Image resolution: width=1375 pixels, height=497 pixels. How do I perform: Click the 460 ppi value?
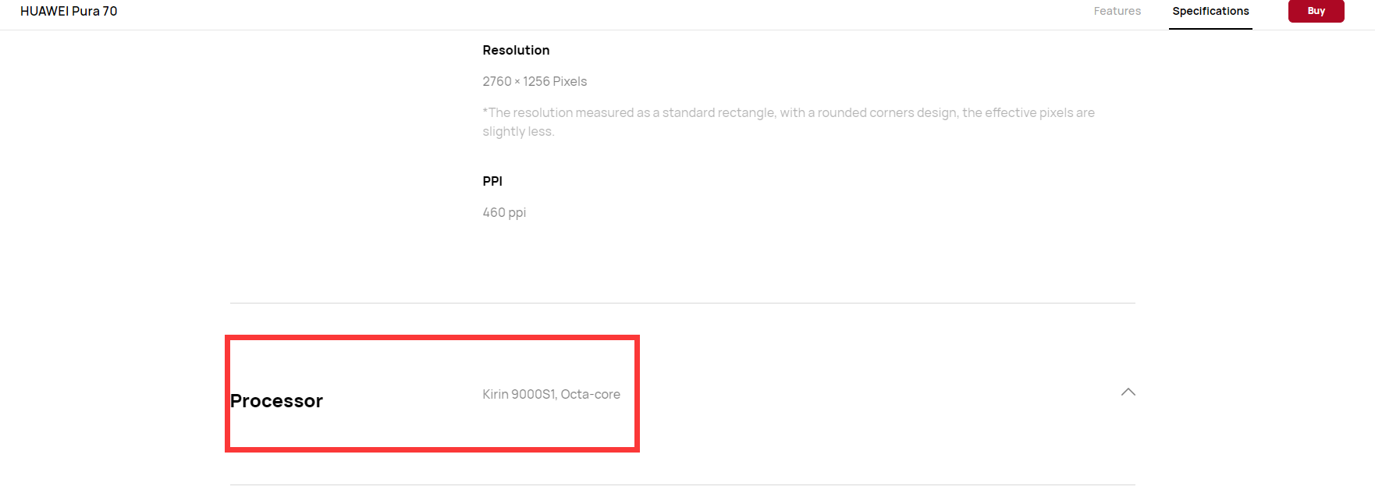point(504,212)
